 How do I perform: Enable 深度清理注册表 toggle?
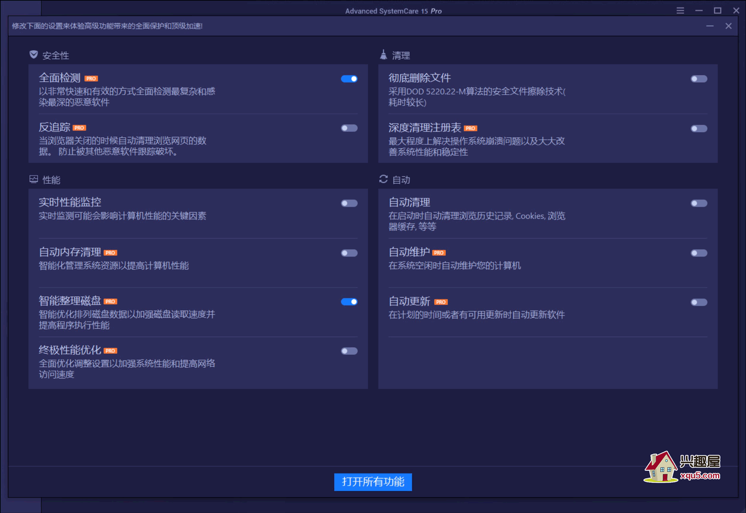click(699, 128)
